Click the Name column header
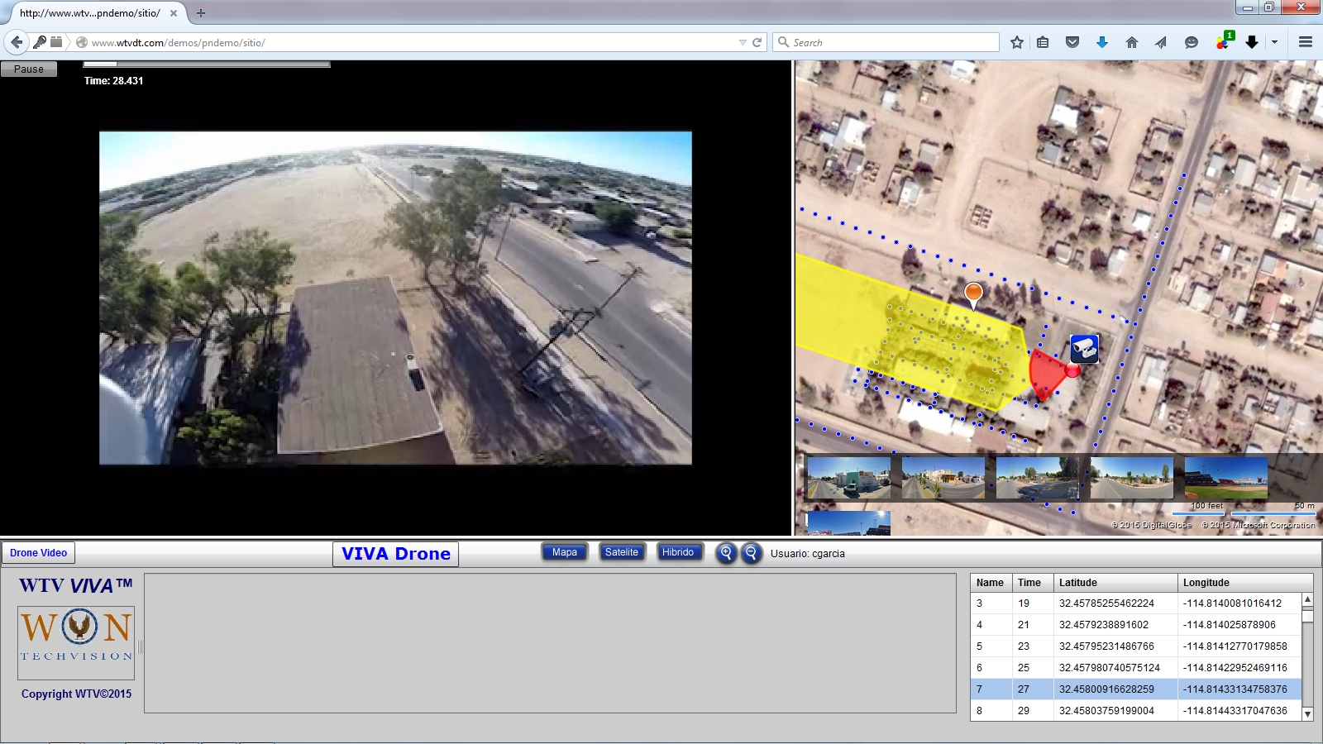The height and width of the screenshot is (744, 1323). pos(991,583)
